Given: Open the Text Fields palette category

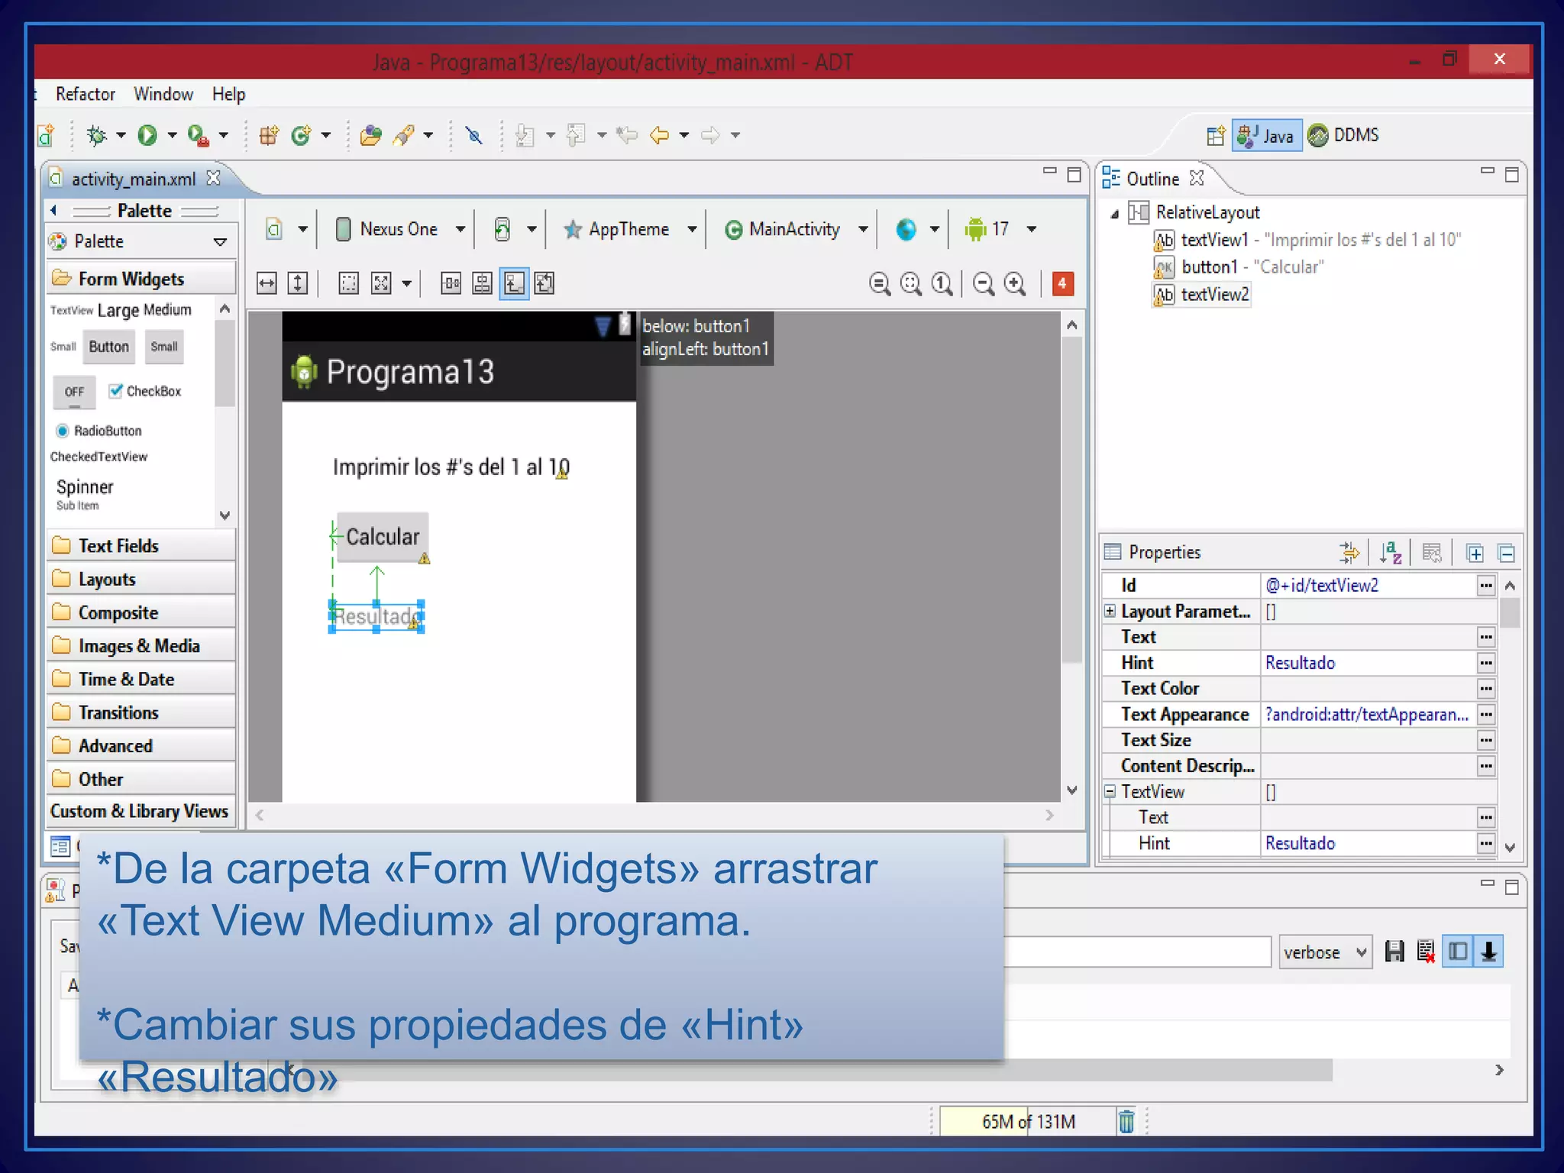Looking at the screenshot, I should click(141, 546).
